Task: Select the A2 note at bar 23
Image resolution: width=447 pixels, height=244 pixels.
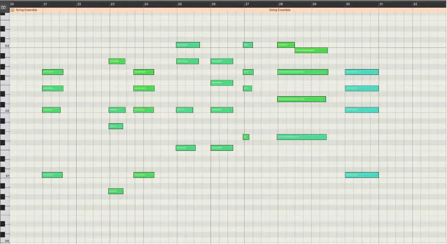Action: tap(117, 61)
